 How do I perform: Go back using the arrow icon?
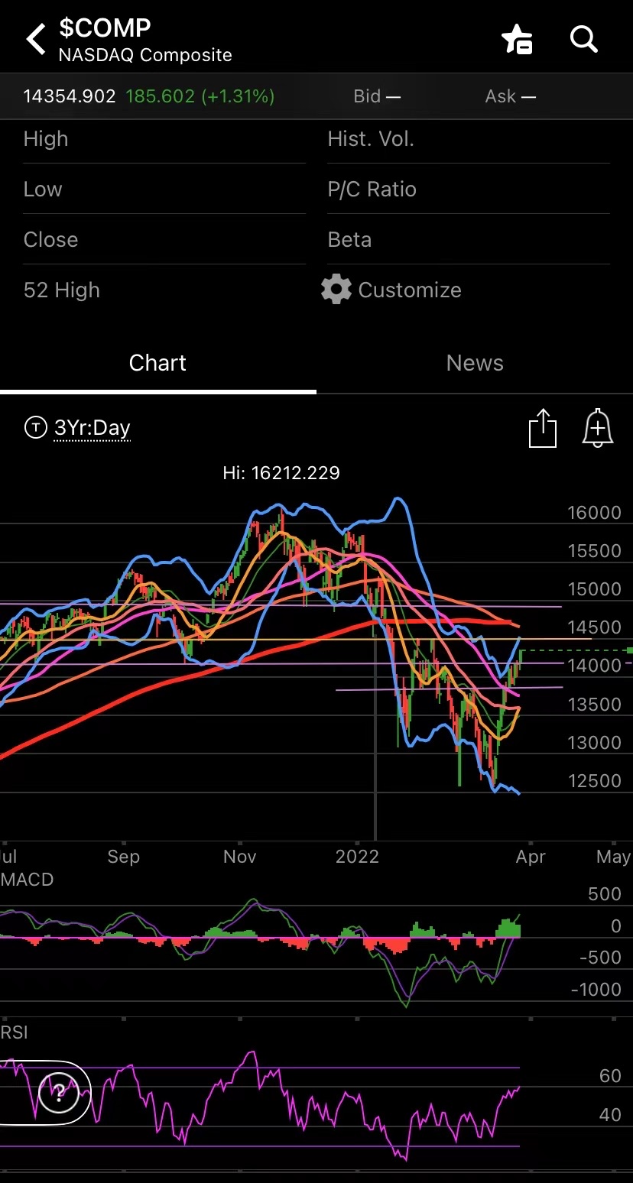click(36, 39)
